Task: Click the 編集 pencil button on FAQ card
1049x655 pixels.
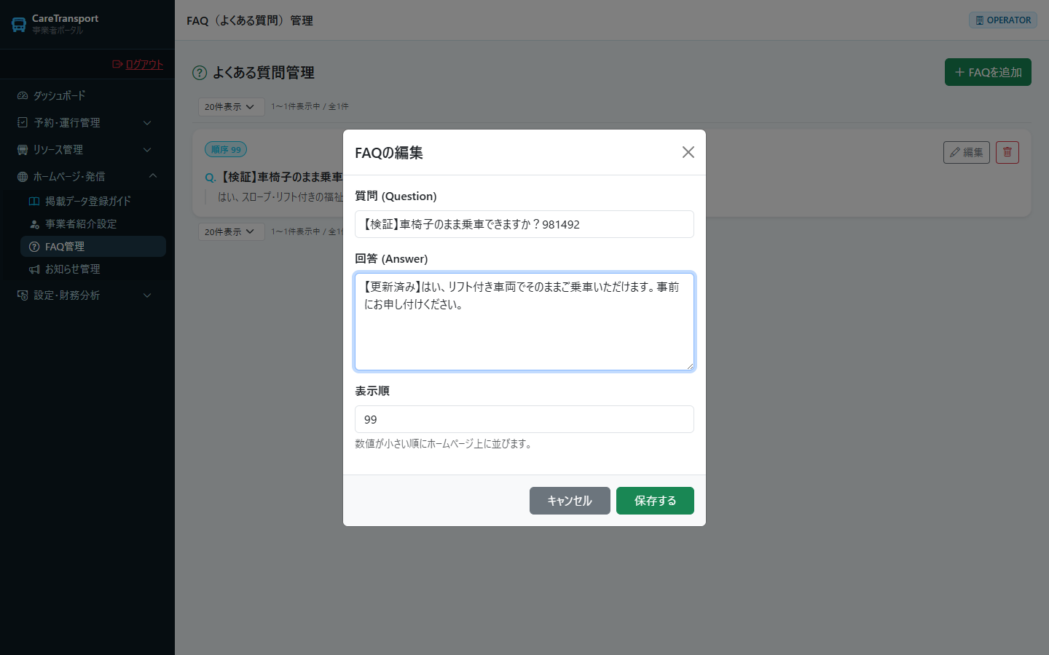Action: [x=966, y=152]
